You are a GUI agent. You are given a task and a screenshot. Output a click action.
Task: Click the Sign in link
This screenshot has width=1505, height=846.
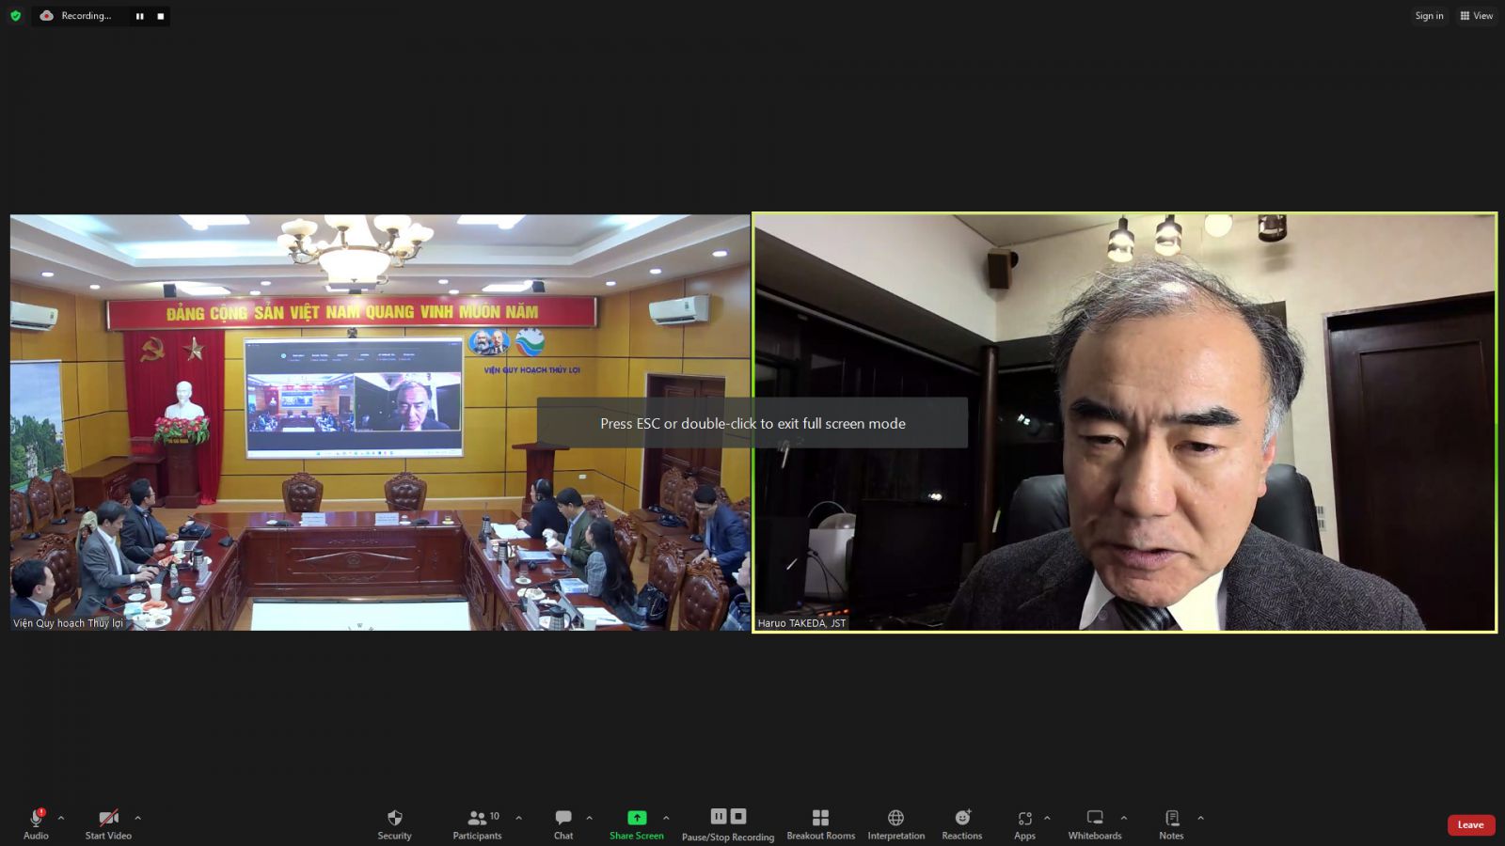[x=1429, y=16]
